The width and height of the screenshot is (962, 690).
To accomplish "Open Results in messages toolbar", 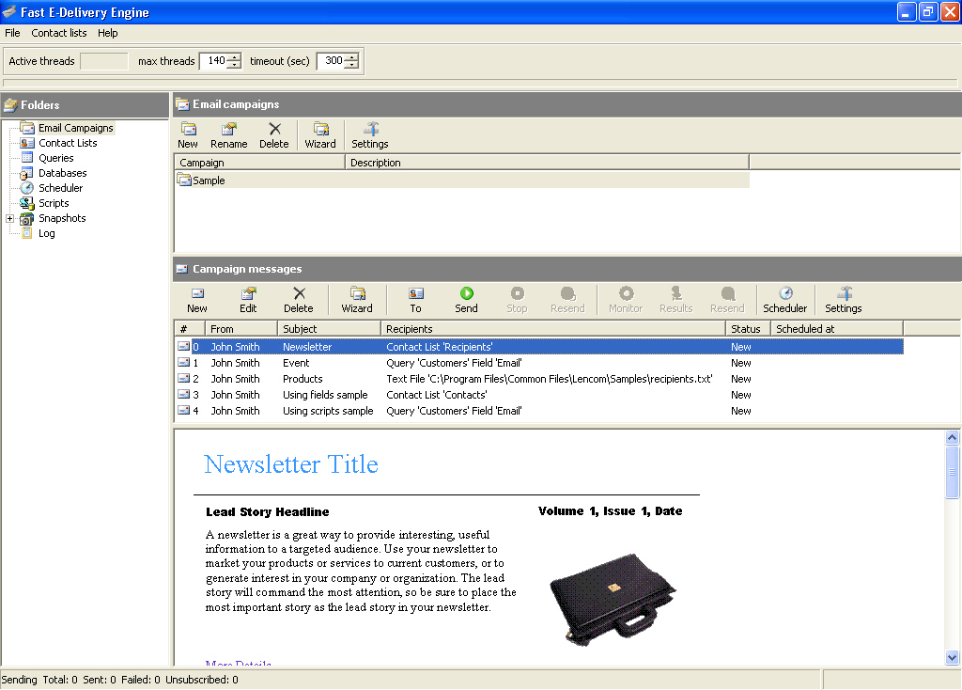I will (676, 300).
